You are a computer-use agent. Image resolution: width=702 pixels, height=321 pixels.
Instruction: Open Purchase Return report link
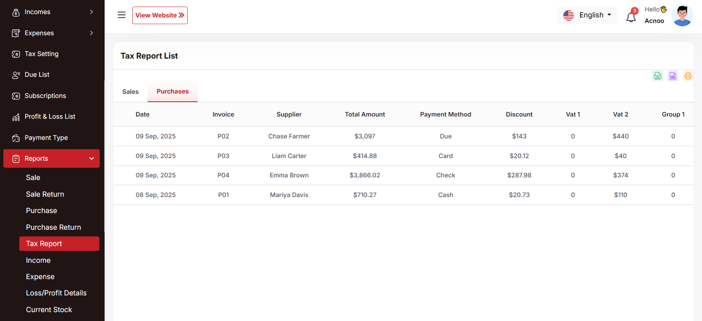tap(53, 227)
